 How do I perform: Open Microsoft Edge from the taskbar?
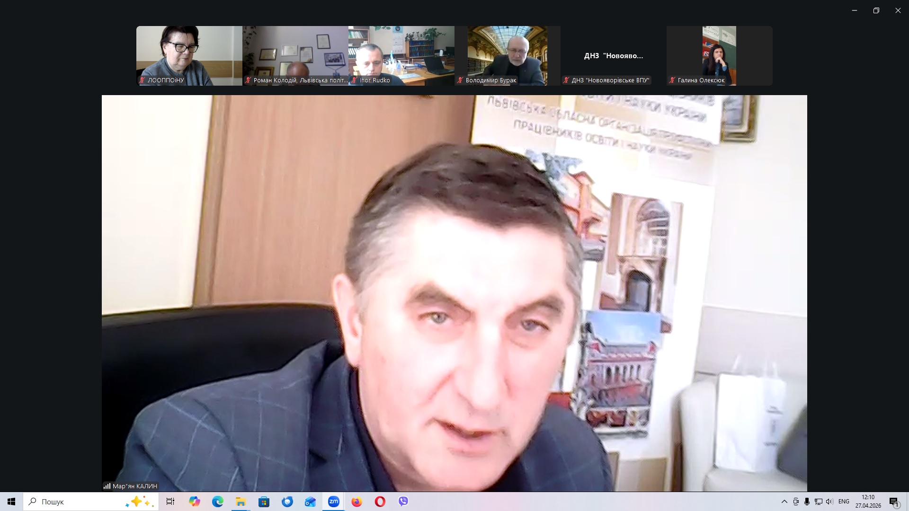(217, 502)
